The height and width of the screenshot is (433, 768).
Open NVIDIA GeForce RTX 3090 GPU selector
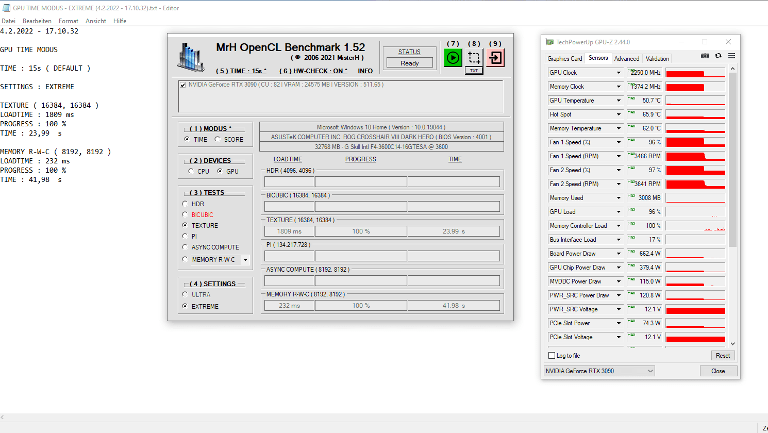click(x=599, y=371)
